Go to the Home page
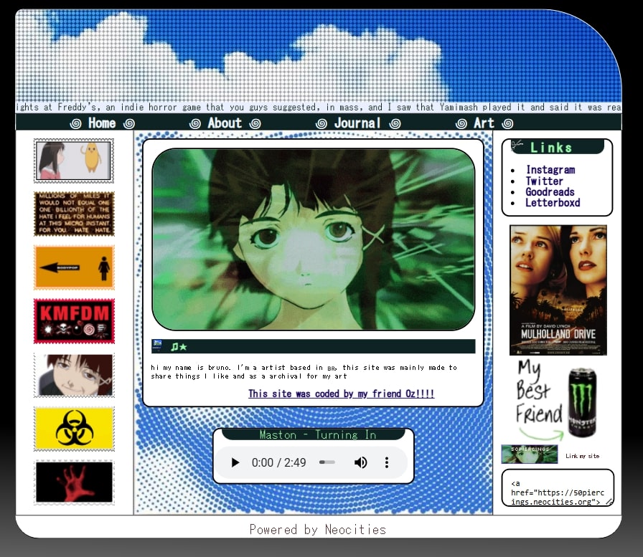The height and width of the screenshot is (557, 643). 102,123
